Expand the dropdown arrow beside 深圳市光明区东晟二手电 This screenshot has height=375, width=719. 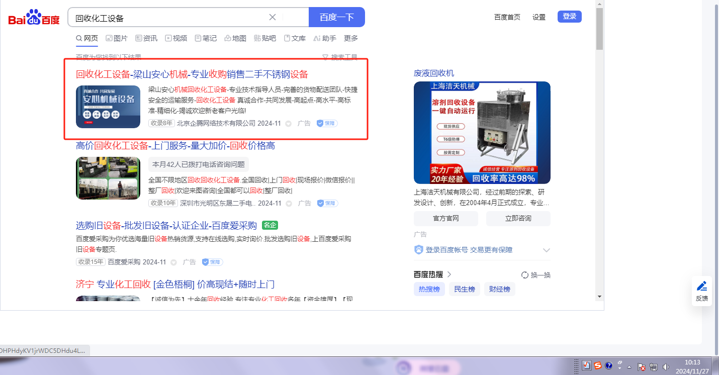289,204
